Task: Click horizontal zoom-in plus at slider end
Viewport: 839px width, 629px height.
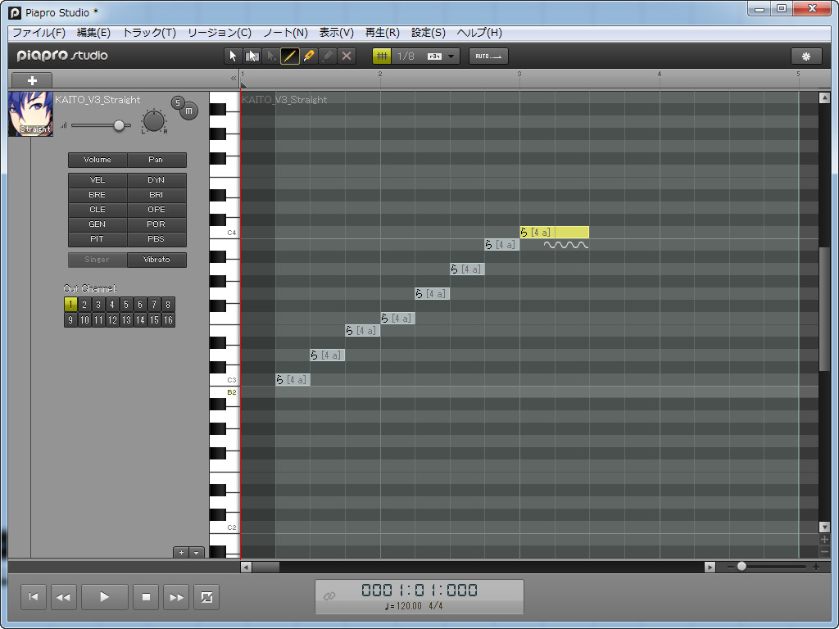Action: 816,567
